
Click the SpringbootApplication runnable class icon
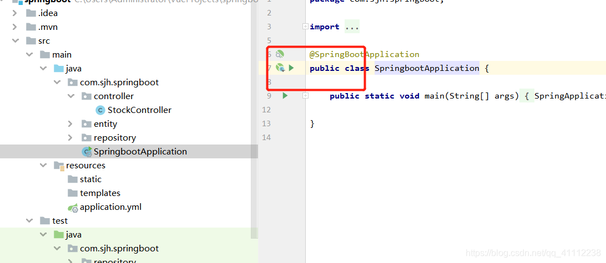[87, 152]
